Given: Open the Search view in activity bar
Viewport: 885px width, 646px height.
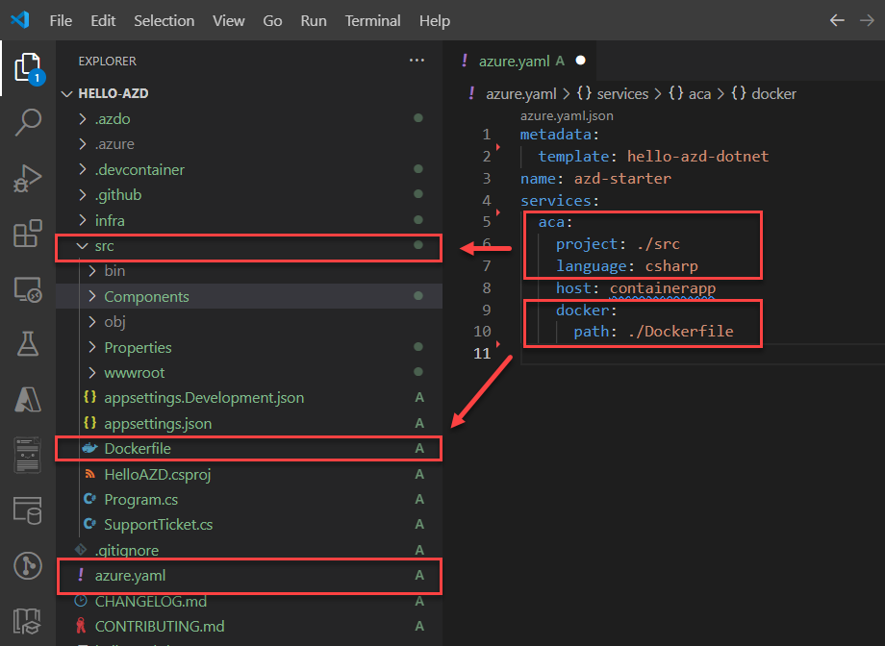Looking at the screenshot, I should [x=28, y=121].
